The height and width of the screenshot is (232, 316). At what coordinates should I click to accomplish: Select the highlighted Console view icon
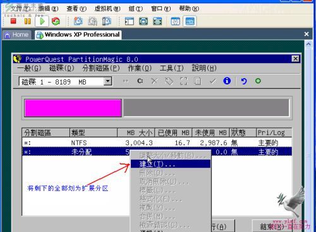[x=190, y=21]
